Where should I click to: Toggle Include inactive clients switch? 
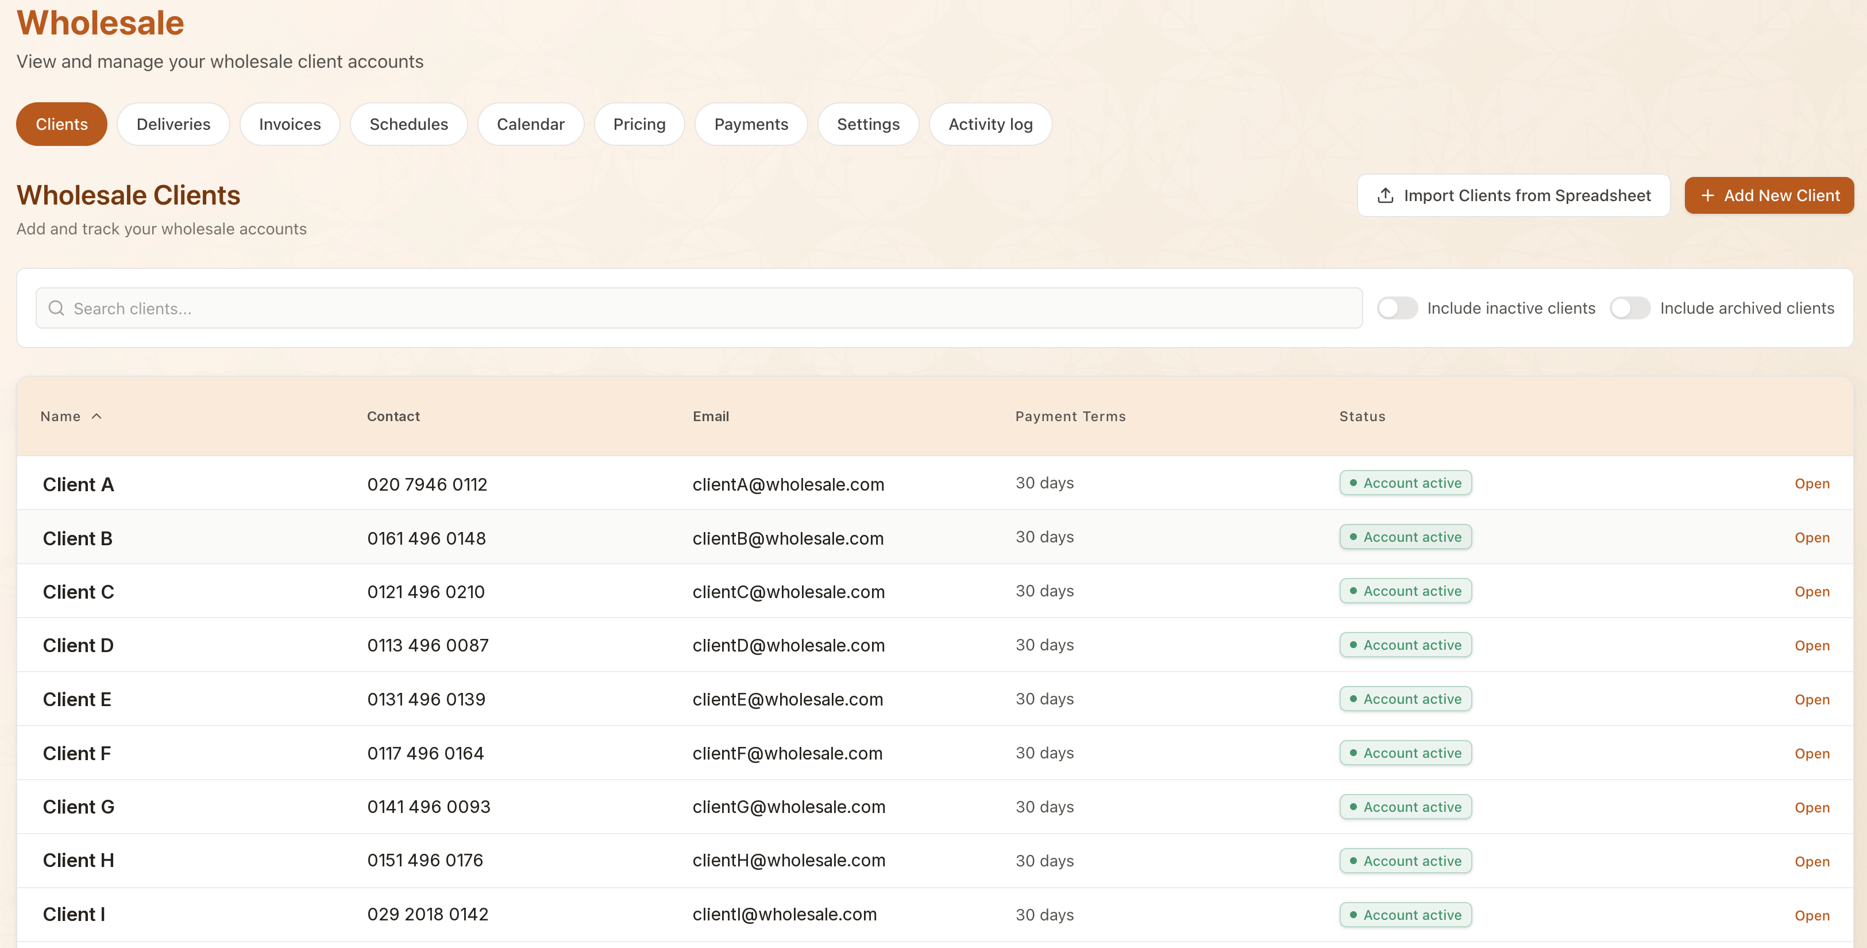pos(1397,308)
